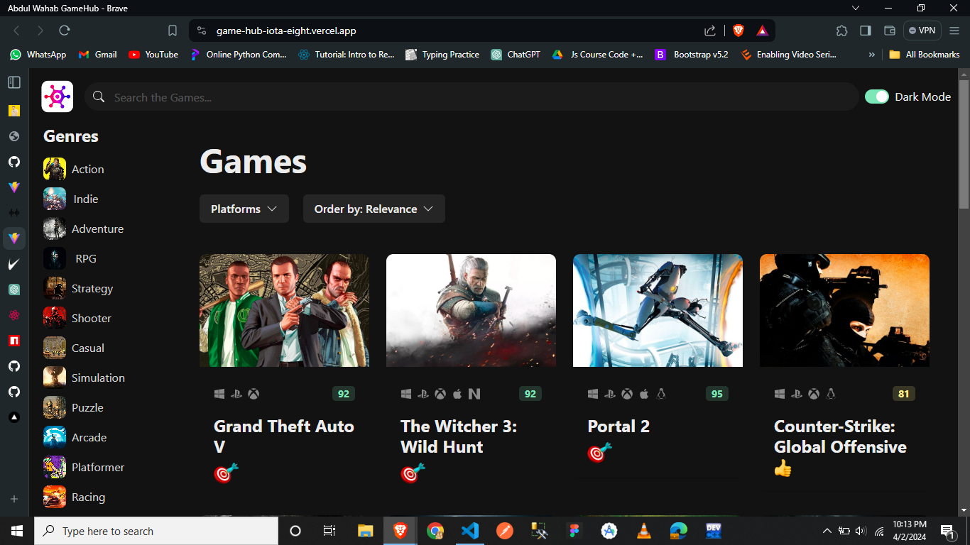Open the Platforms dropdown
The height and width of the screenshot is (545, 970).
tap(244, 209)
